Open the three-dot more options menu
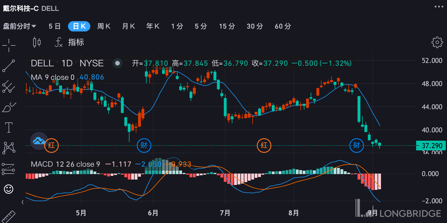 tap(438, 6)
